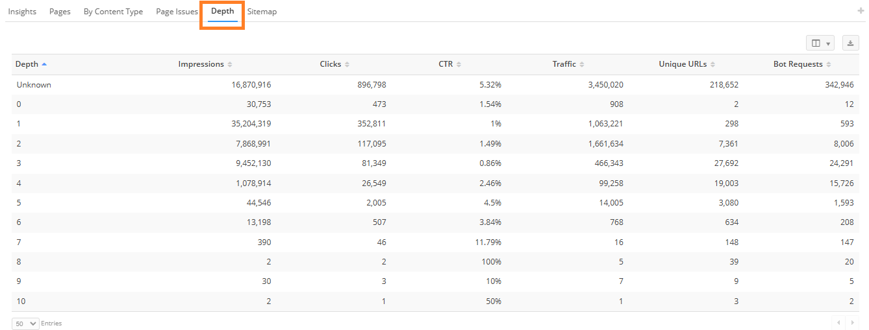Sort by CTR column sort icon

459,65
